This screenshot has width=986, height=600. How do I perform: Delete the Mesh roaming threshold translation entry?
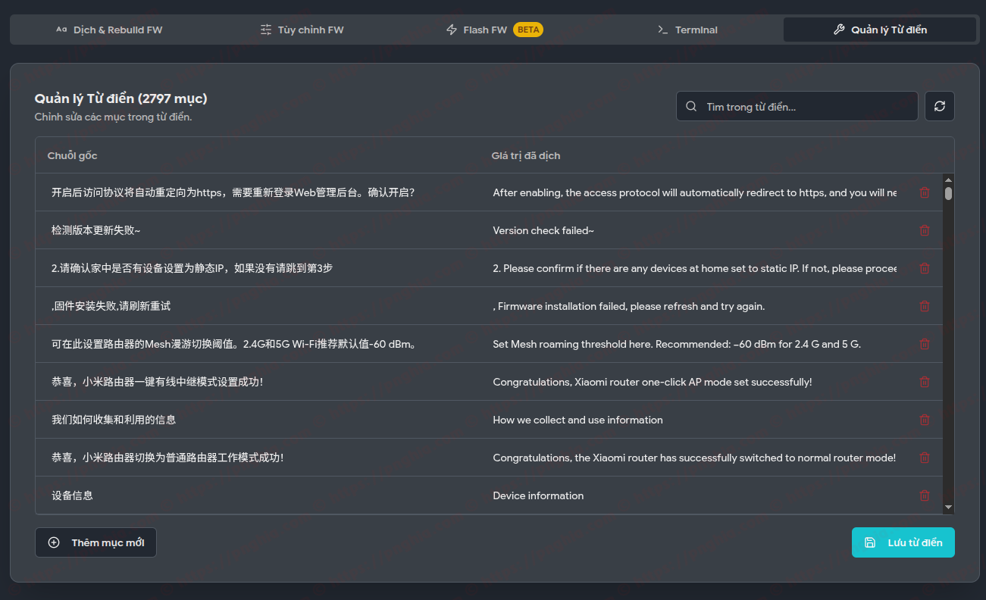click(924, 344)
